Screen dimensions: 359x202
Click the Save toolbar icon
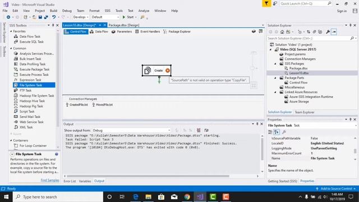40,17
